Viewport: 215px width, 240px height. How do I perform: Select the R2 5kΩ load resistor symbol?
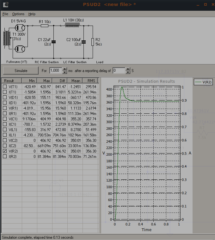pos(93,42)
